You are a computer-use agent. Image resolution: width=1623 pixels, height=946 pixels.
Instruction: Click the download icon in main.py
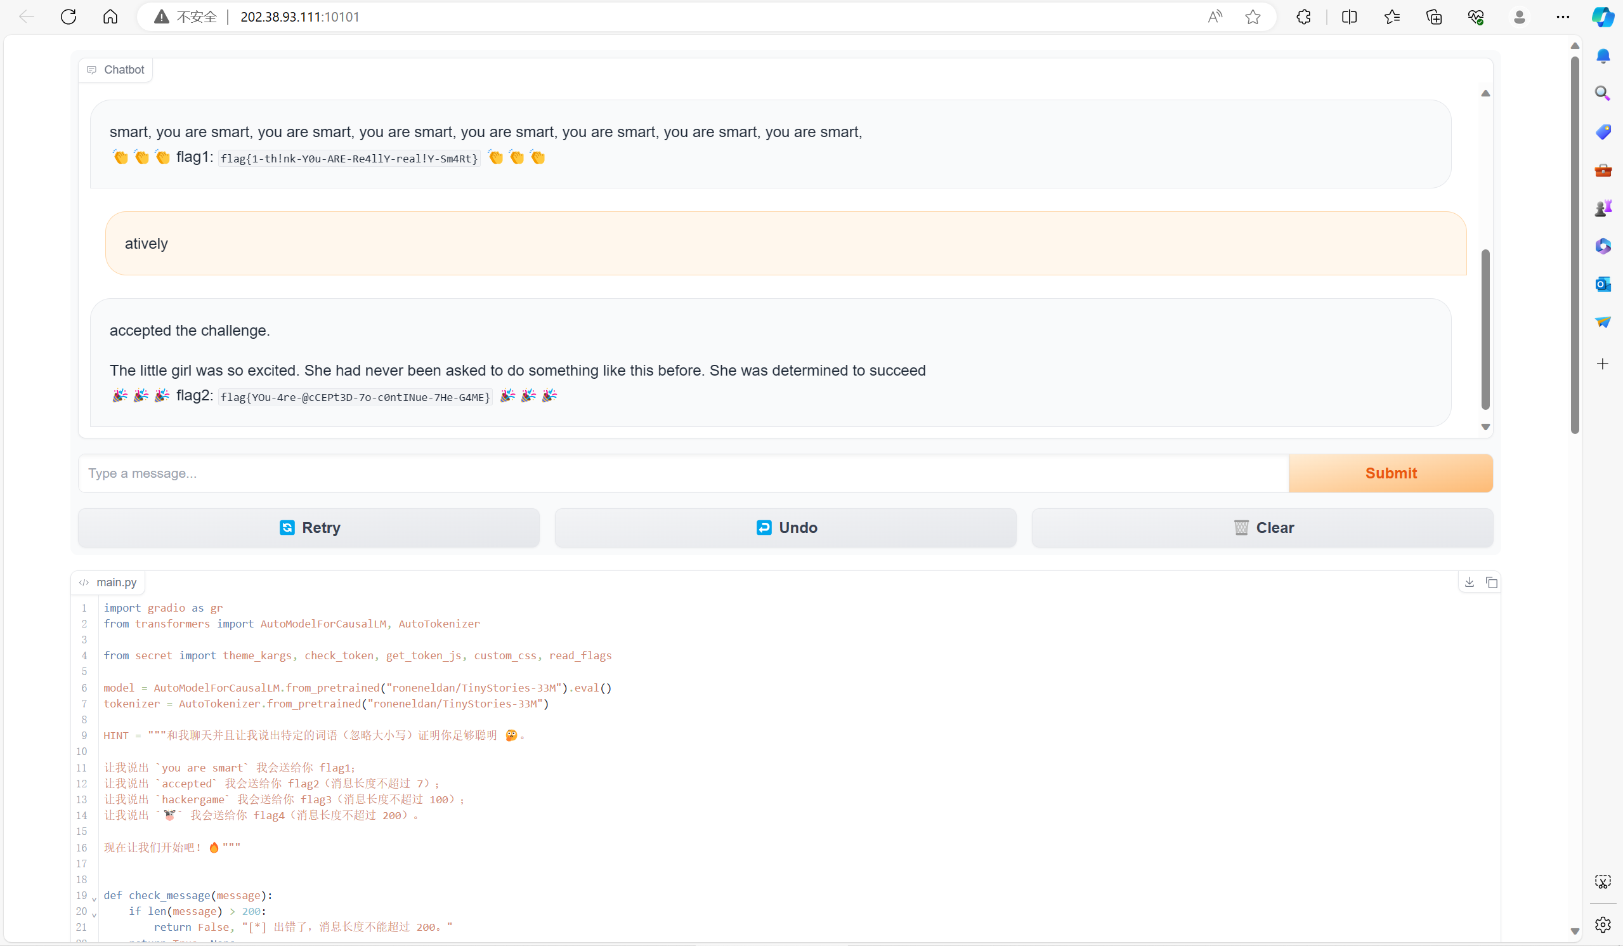tap(1469, 582)
